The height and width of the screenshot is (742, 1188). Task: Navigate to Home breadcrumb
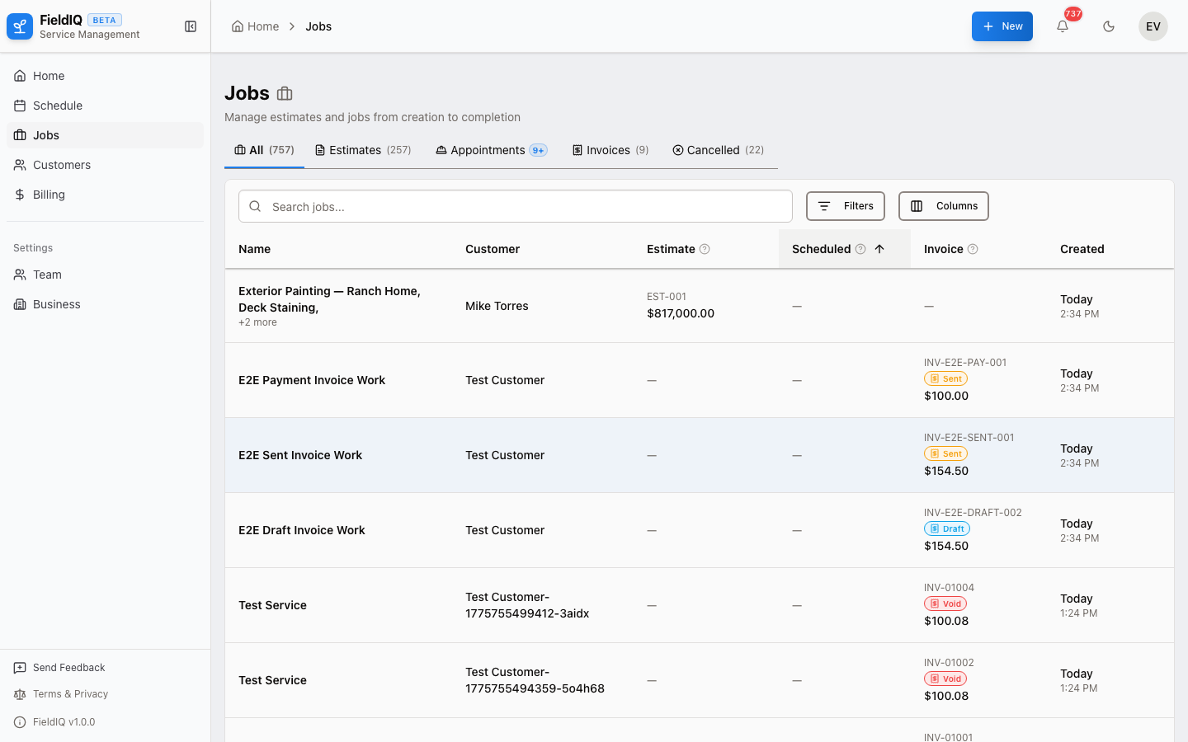(x=256, y=26)
